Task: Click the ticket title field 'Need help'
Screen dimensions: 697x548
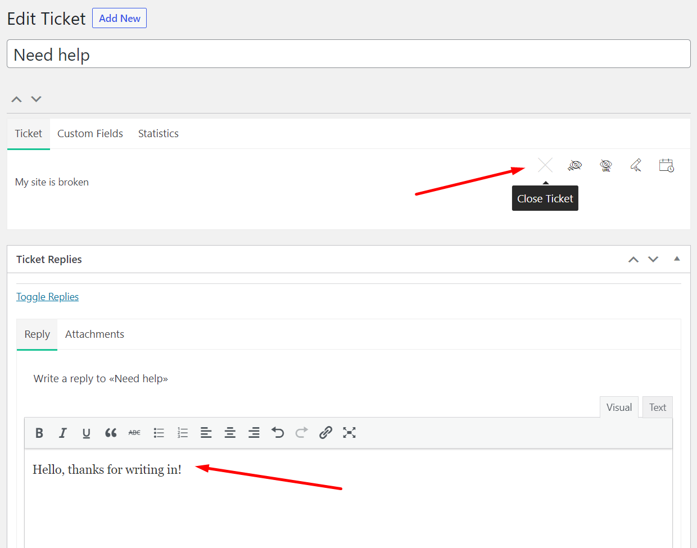Action: [348, 55]
